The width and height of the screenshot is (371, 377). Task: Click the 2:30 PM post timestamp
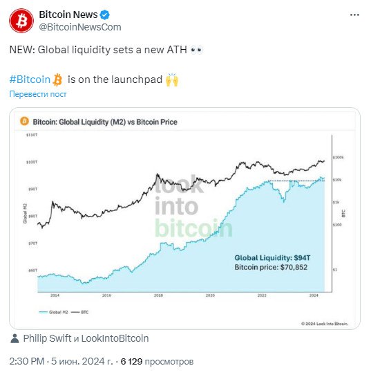pos(27,361)
